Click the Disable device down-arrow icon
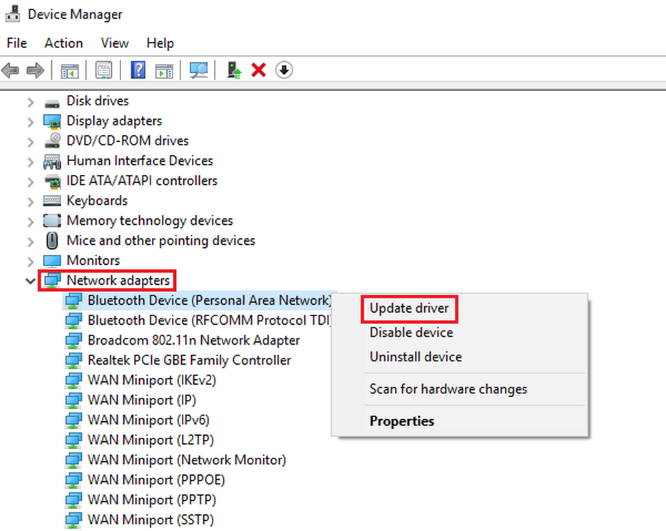The image size is (666, 531). [284, 70]
